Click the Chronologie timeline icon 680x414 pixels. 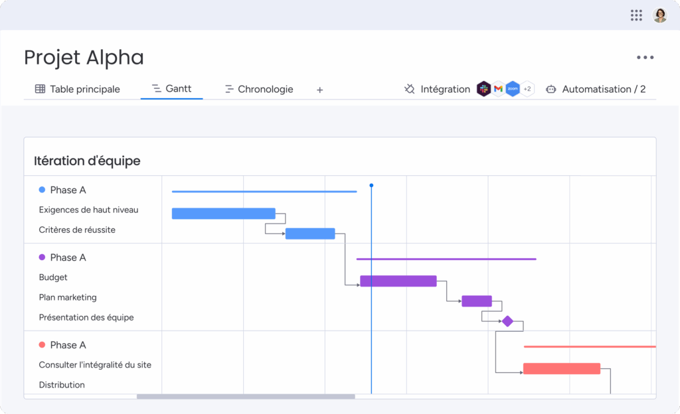coord(229,89)
